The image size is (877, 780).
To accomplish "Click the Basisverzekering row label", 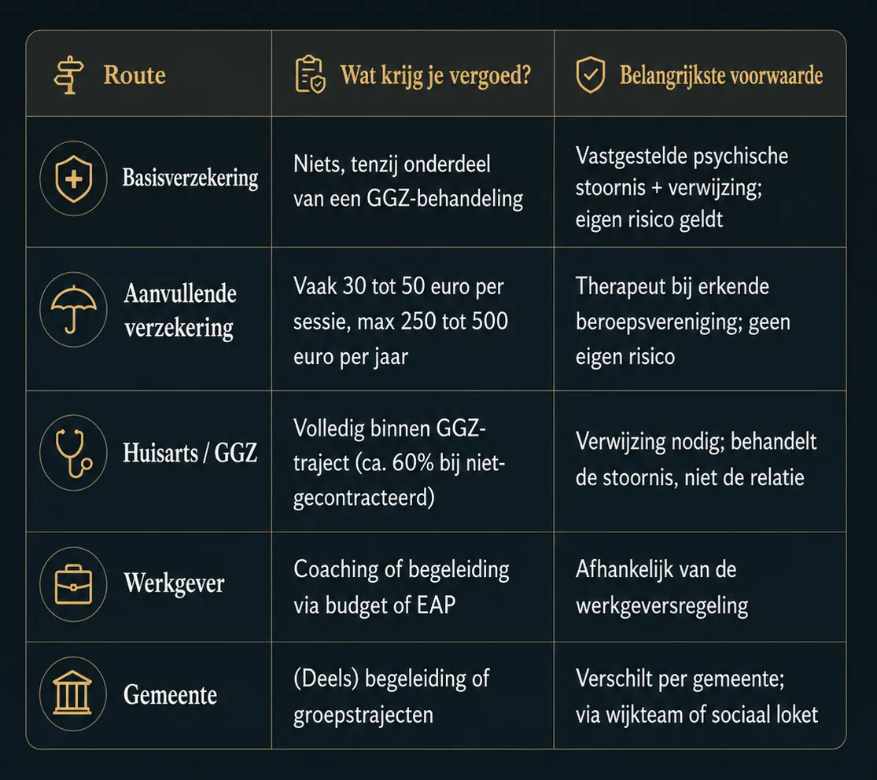I will 190,178.
